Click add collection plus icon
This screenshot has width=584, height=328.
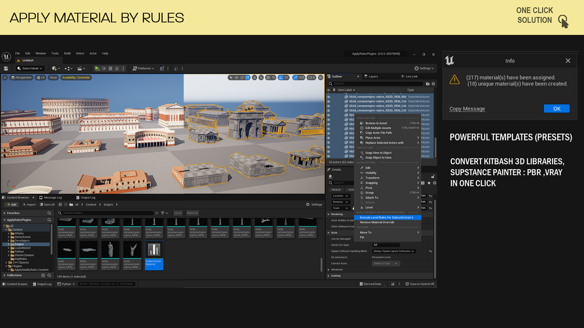coord(43,275)
